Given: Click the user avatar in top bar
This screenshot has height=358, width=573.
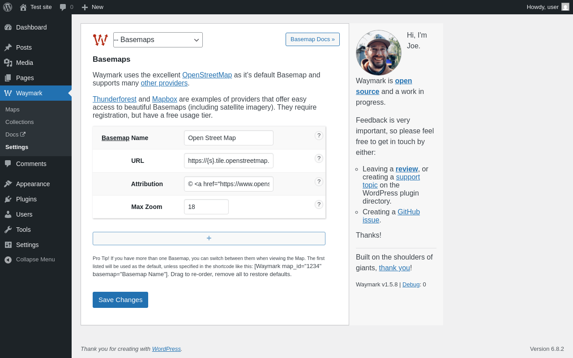Looking at the screenshot, I should pyautogui.click(x=565, y=7).
